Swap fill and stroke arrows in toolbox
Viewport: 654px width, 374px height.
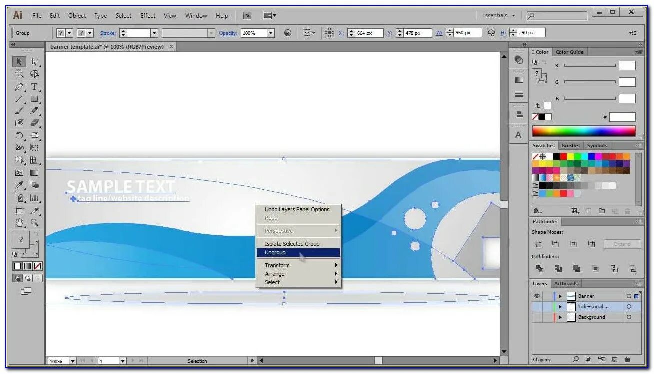pos(36,233)
